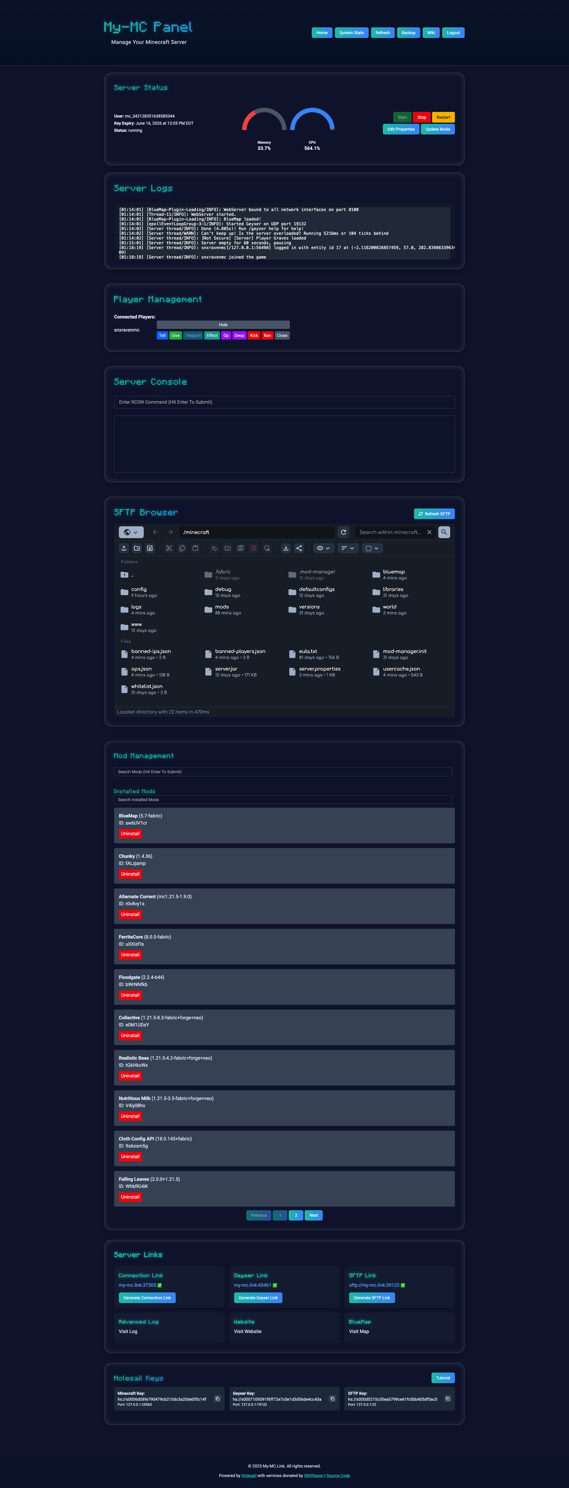Open the Source Code footer link
The height and width of the screenshot is (1488, 569).
pos(338,1475)
